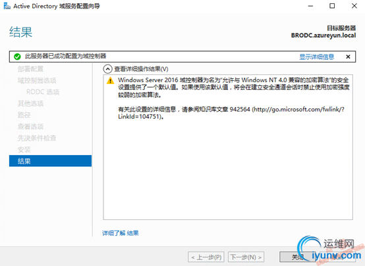Minimize the wizard window
This screenshot has height=266, width=365.
point(310,6)
